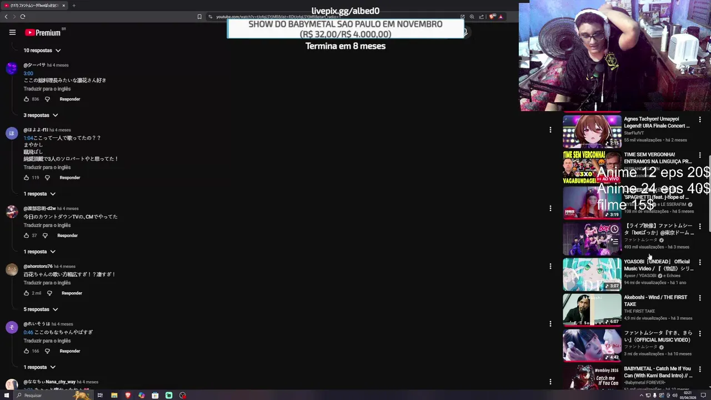
Task: Click Traduzir para o inglês under the @渡部忠明 comment
Action: coord(47,226)
